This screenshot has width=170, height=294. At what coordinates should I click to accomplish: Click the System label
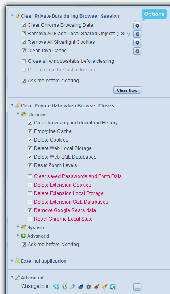tap(36, 227)
